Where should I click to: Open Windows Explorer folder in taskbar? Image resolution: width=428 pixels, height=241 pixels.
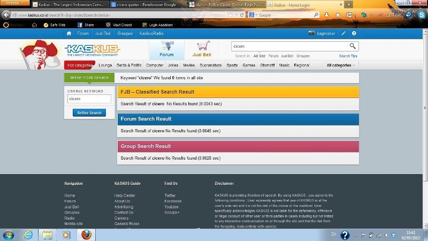point(47,235)
